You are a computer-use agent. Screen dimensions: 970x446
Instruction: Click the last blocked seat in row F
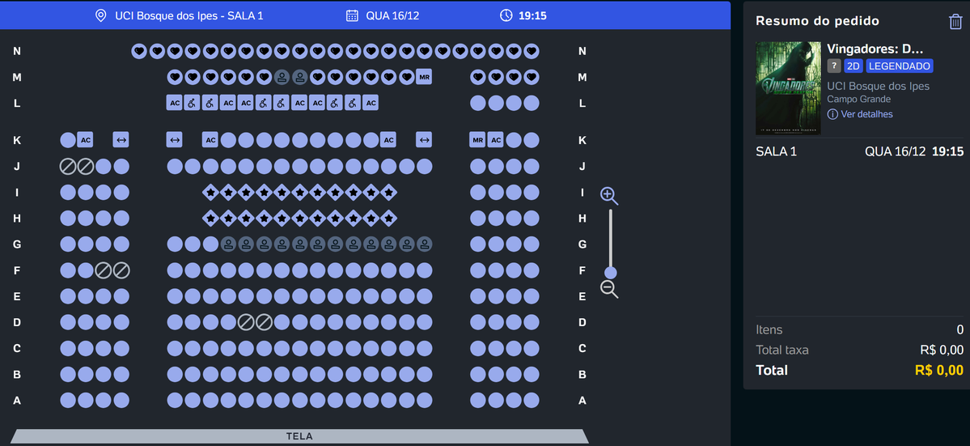(121, 270)
